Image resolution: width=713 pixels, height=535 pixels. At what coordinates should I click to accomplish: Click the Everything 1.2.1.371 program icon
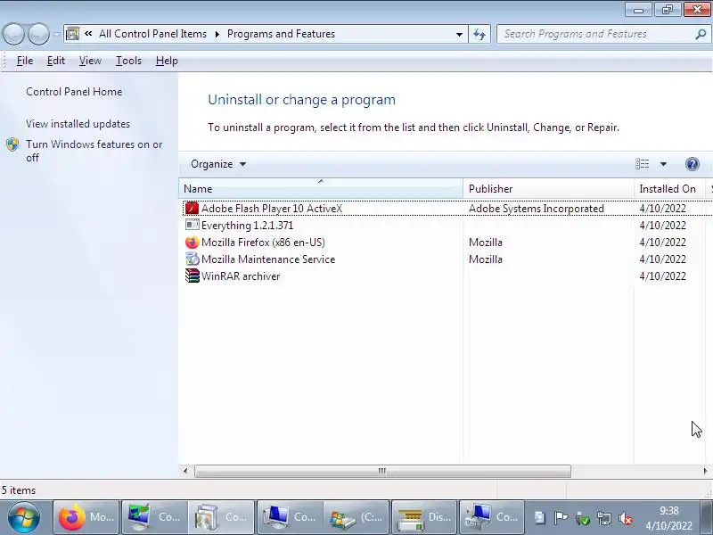192,225
